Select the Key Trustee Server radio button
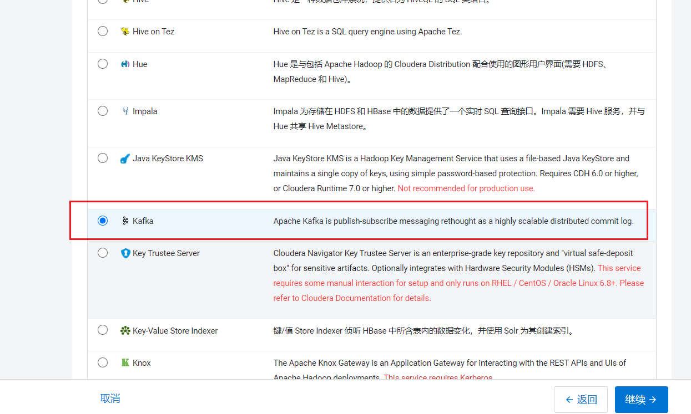 tap(103, 253)
